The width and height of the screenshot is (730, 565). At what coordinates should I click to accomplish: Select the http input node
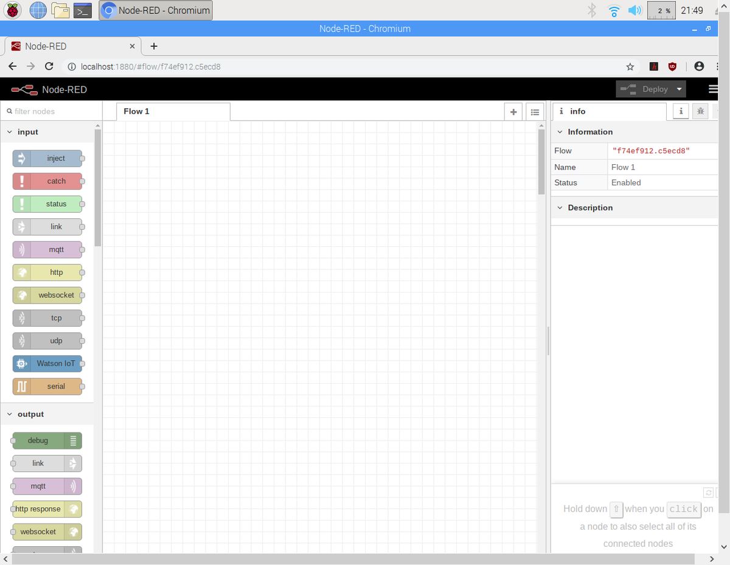[x=47, y=272]
